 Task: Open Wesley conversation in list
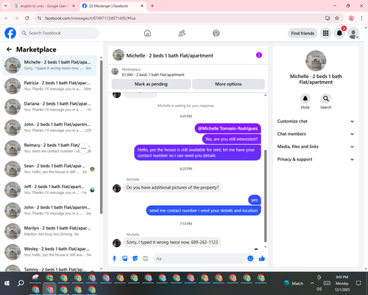pyautogui.click(x=49, y=251)
